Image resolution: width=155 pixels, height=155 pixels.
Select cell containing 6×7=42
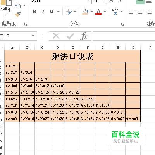[88, 105]
